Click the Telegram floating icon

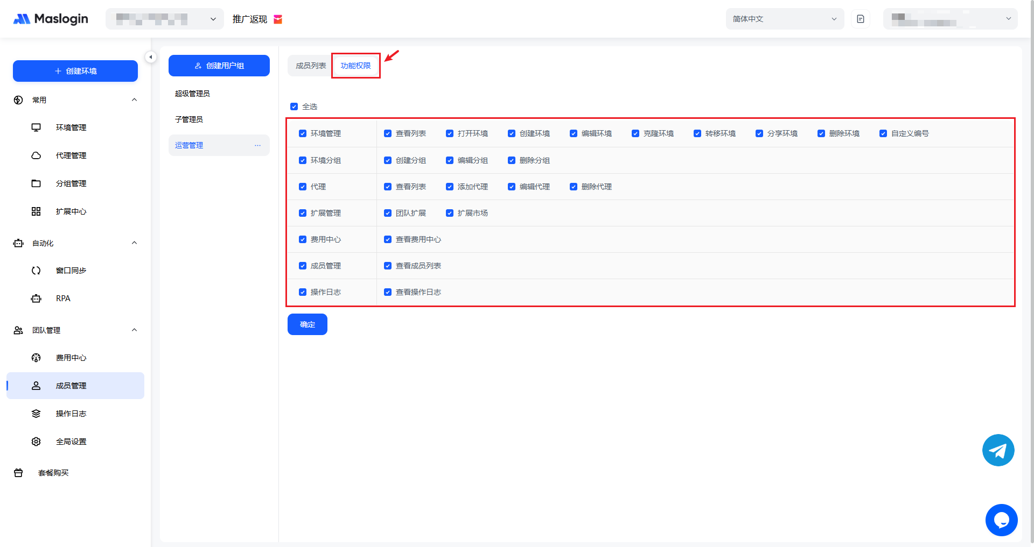[998, 450]
